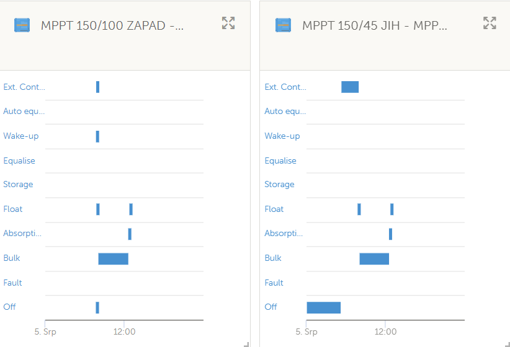Click the Ext. Control marker in ZAPAD chart
The width and height of the screenshot is (510, 347).
(97, 87)
